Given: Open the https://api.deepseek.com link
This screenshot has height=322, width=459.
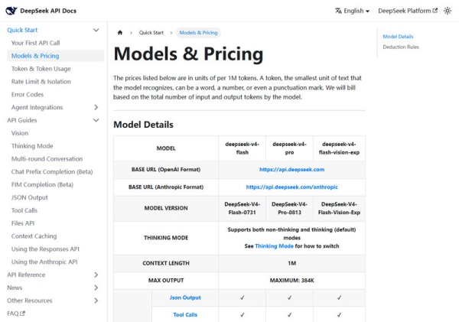Looking at the screenshot, I should click(x=292, y=170).
